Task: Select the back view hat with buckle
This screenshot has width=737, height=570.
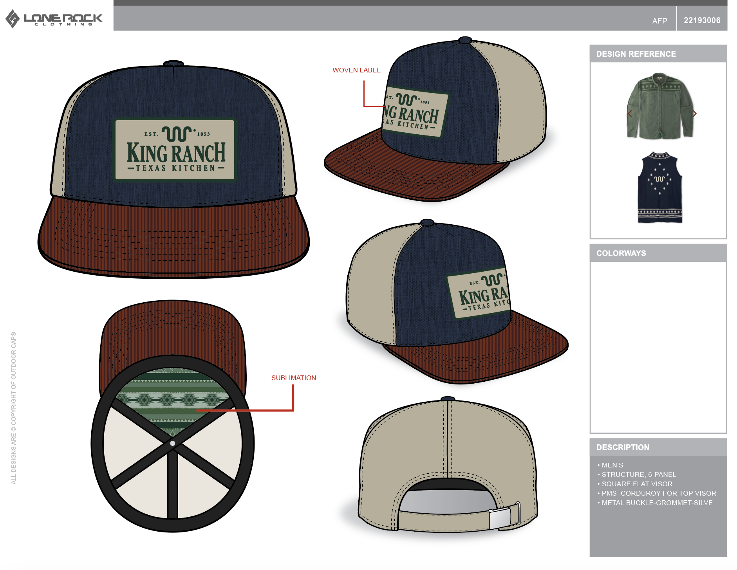Action: (x=447, y=465)
